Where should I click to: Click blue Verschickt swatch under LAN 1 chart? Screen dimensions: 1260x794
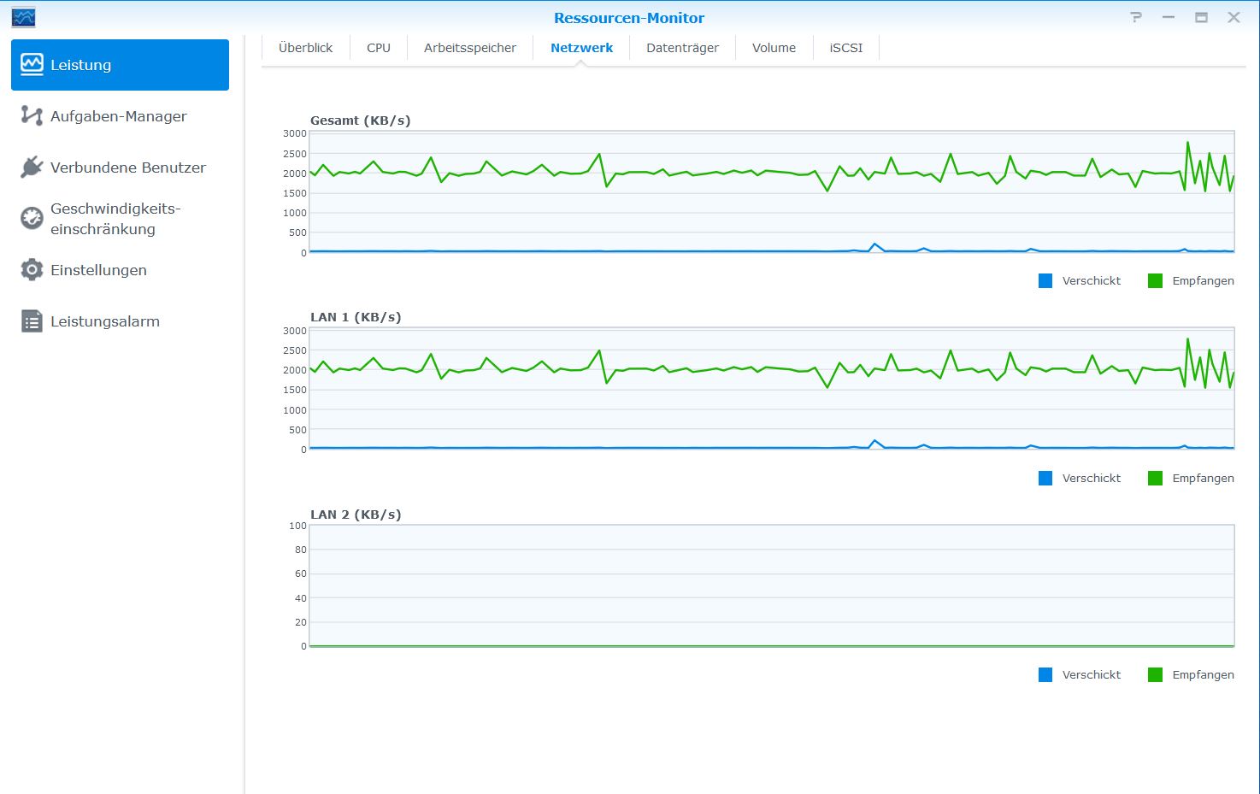tap(1045, 478)
